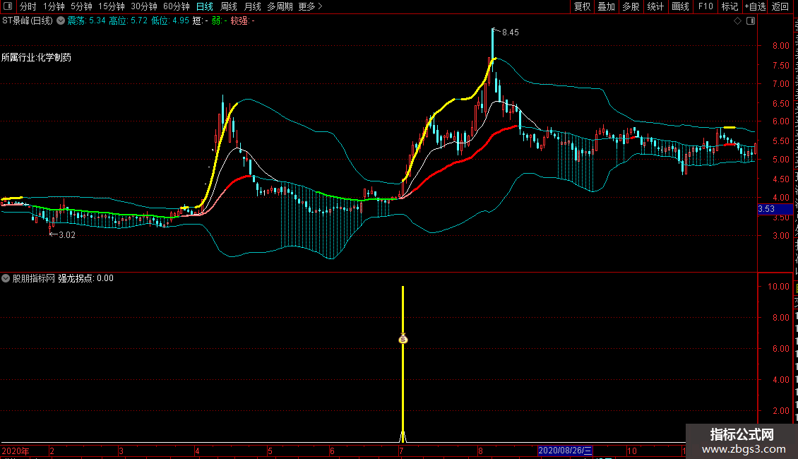
Task: Expand the 股朋指标网 sub-chart indicator dropdown
Action: (x=6, y=278)
